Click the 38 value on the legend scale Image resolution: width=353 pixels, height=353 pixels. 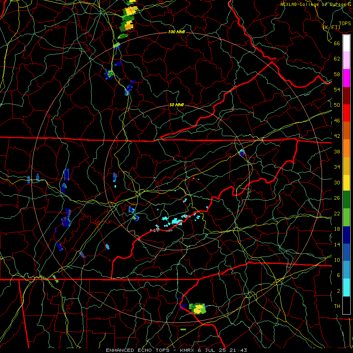tap(337, 151)
